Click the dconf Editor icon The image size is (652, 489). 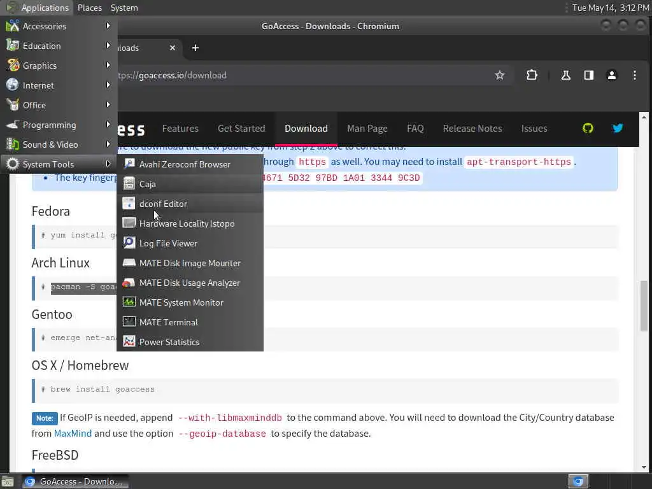(x=129, y=203)
